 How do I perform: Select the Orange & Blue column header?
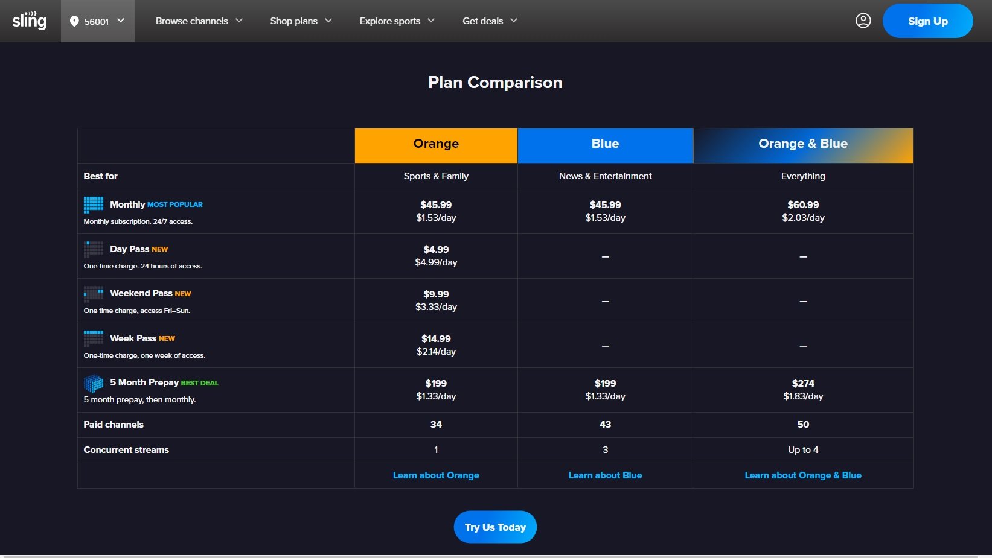pos(803,145)
